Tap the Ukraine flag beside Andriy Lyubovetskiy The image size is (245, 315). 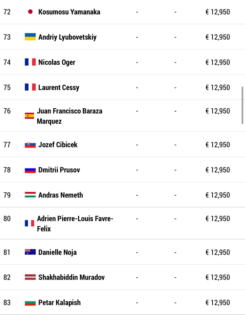tap(30, 37)
